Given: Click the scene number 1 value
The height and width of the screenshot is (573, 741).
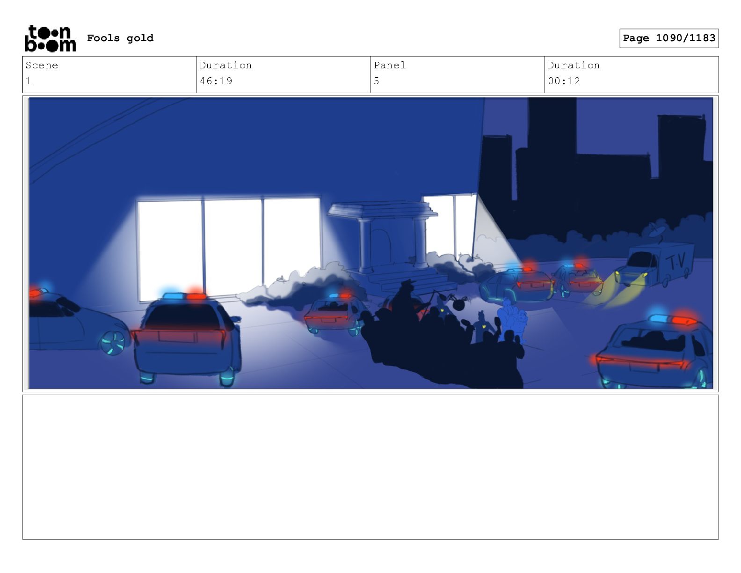Looking at the screenshot, I should click(x=29, y=81).
